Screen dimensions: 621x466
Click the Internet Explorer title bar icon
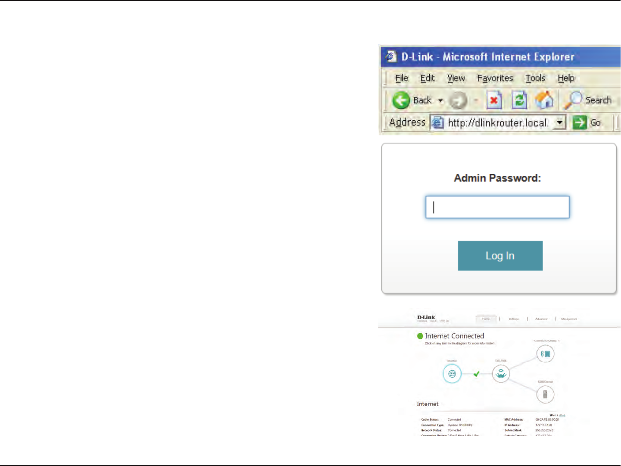(391, 56)
